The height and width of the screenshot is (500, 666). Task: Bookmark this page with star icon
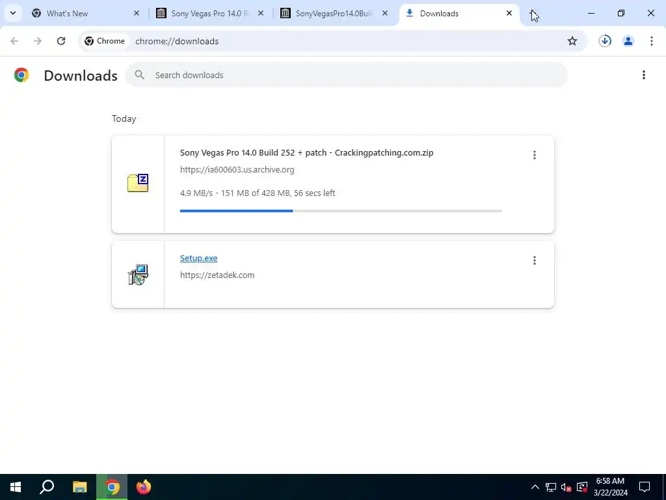pos(572,41)
